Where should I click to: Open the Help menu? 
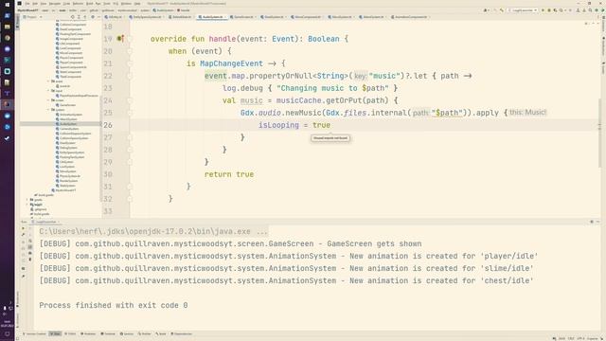point(136,4)
